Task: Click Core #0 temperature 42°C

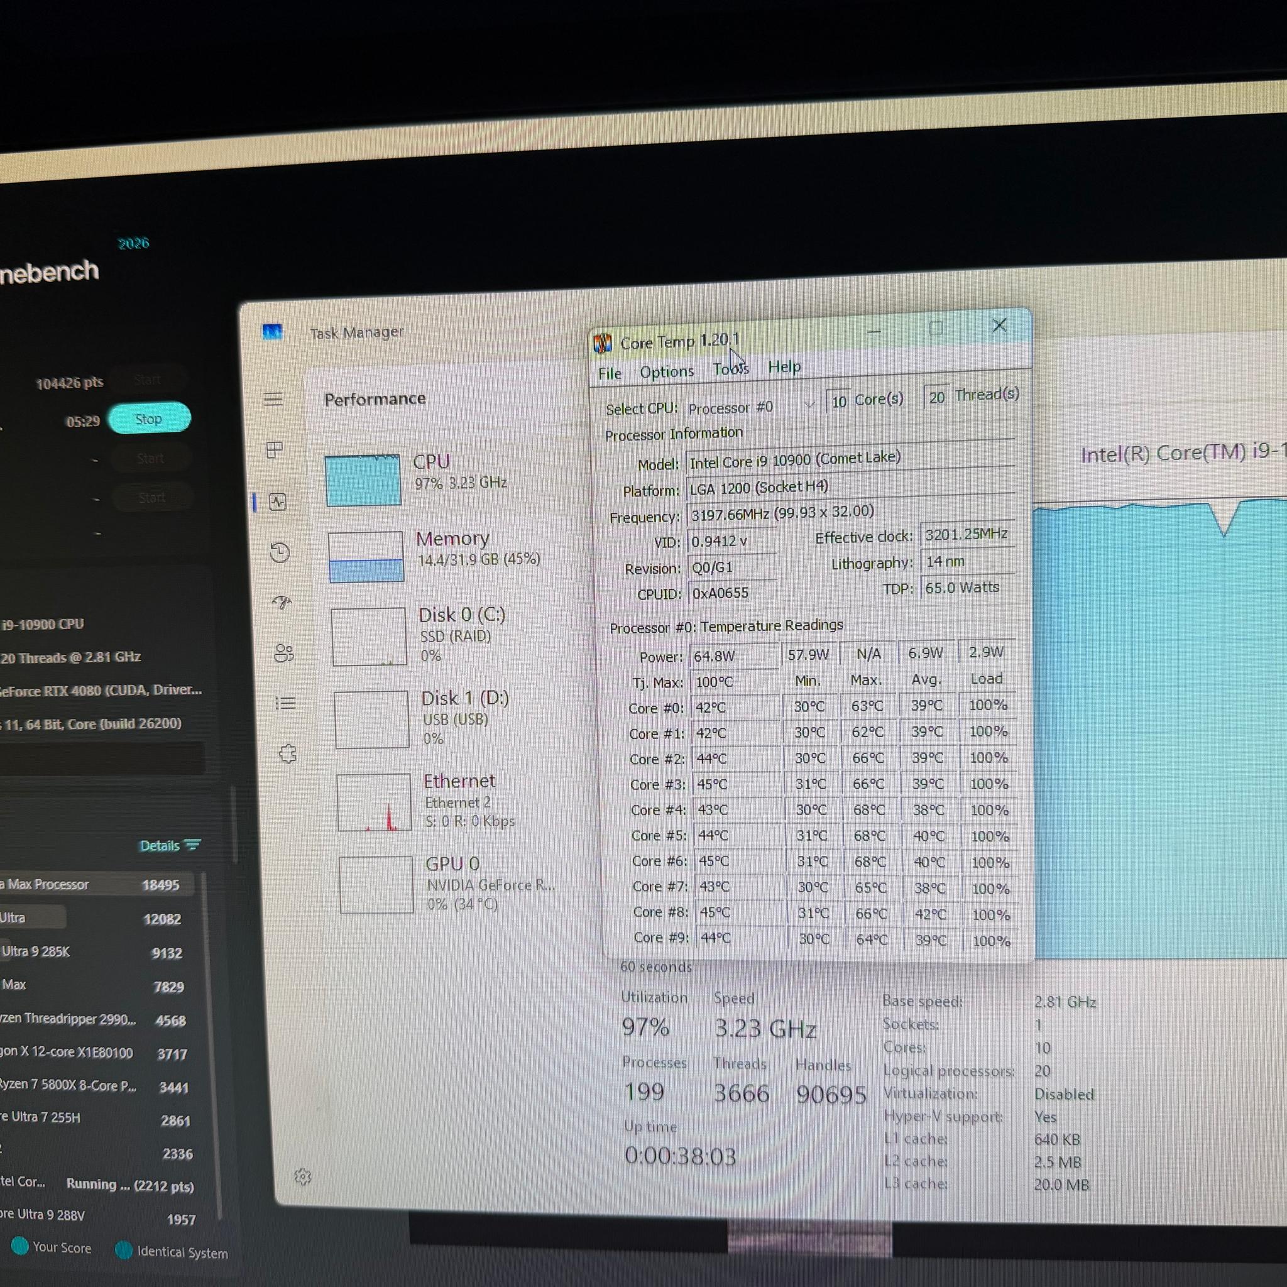Action: click(x=735, y=707)
